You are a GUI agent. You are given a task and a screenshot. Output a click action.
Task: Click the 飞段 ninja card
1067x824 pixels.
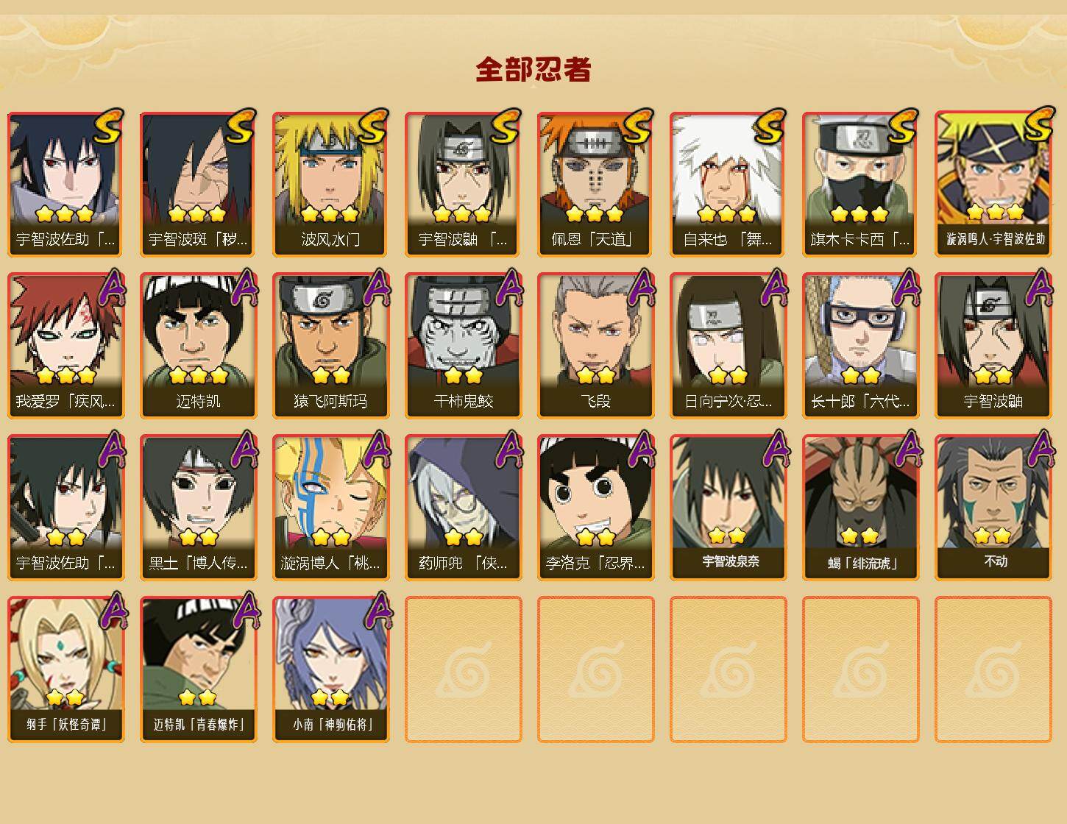(x=595, y=346)
